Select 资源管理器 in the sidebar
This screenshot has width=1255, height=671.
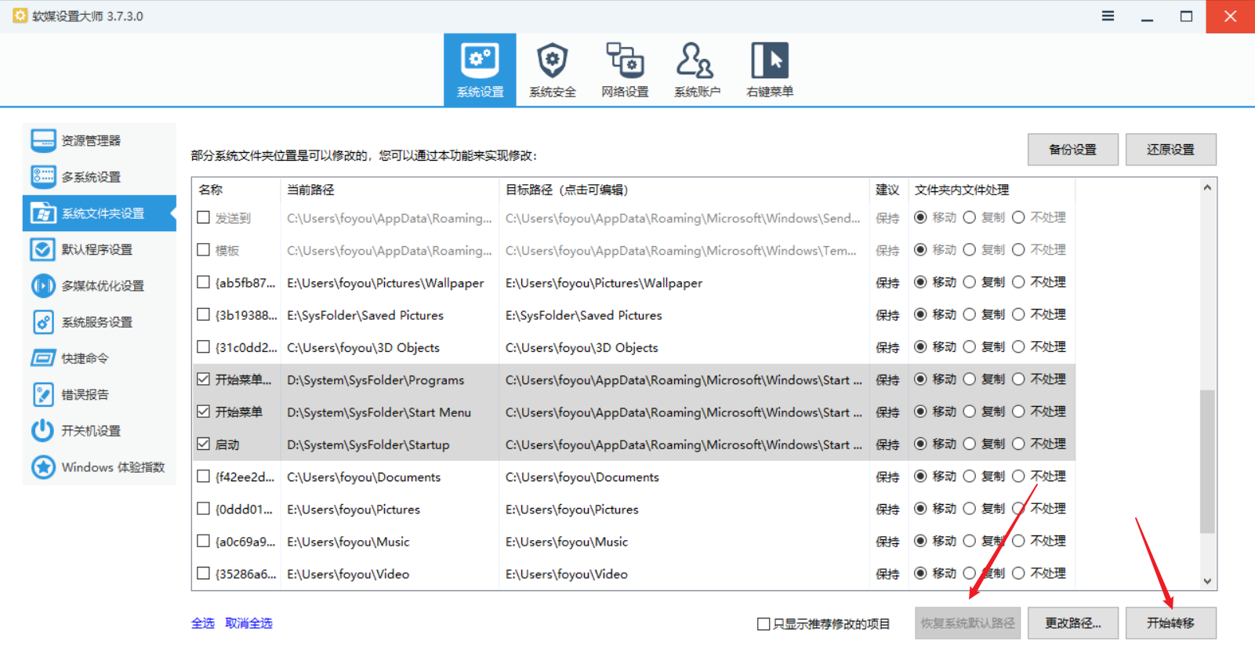point(91,141)
